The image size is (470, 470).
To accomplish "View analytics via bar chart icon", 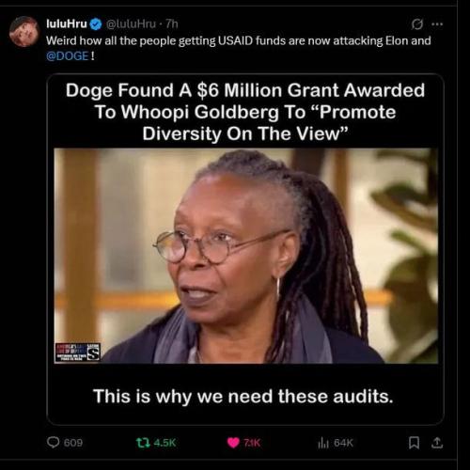I will point(323,443).
